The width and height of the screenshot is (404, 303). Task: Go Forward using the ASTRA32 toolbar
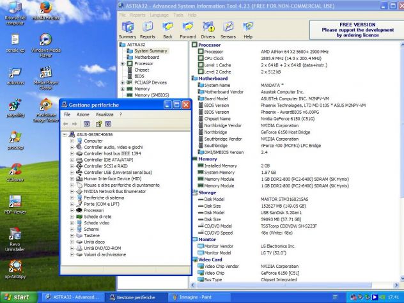coord(188,30)
